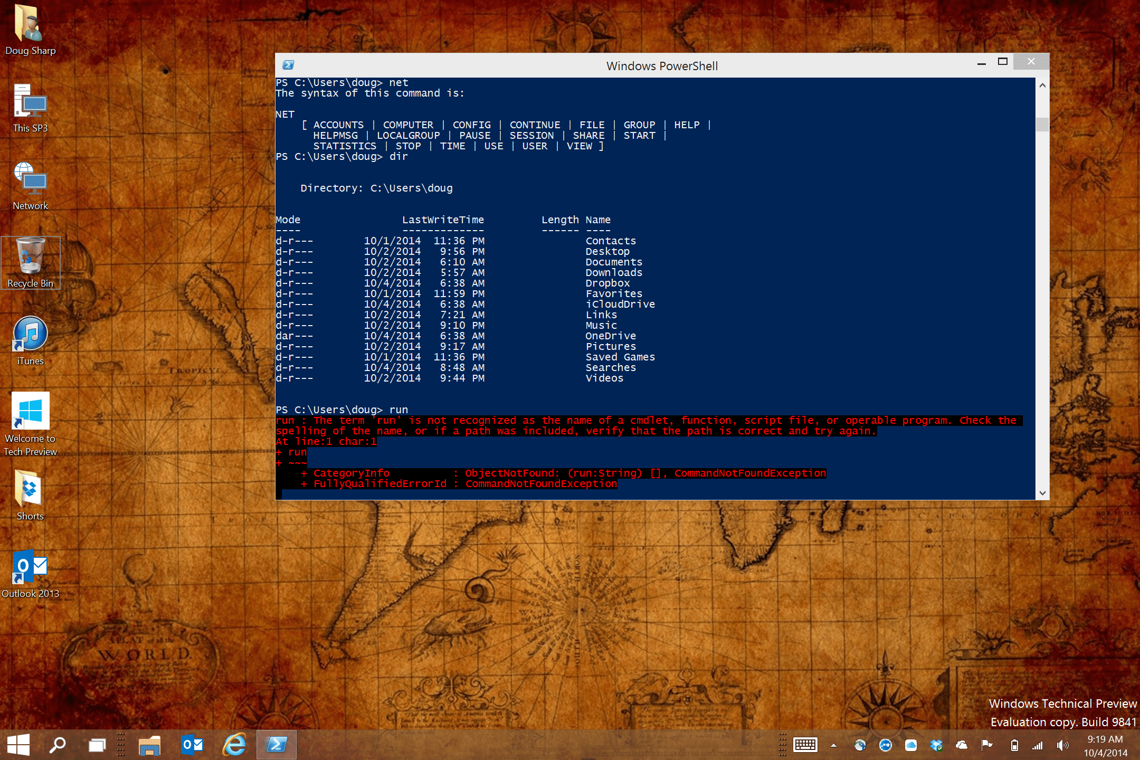The width and height of the screenshot is (1140, 760).
Task: Open network signal tray icon
Action: point(1037,745)
